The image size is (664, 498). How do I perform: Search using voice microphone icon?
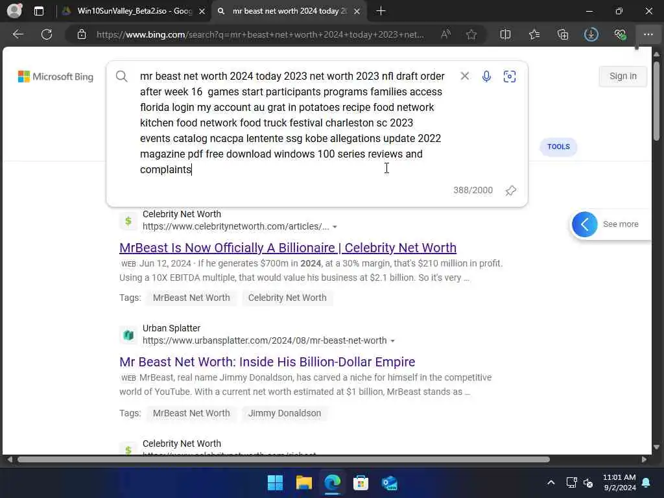(x=486, y=77)
